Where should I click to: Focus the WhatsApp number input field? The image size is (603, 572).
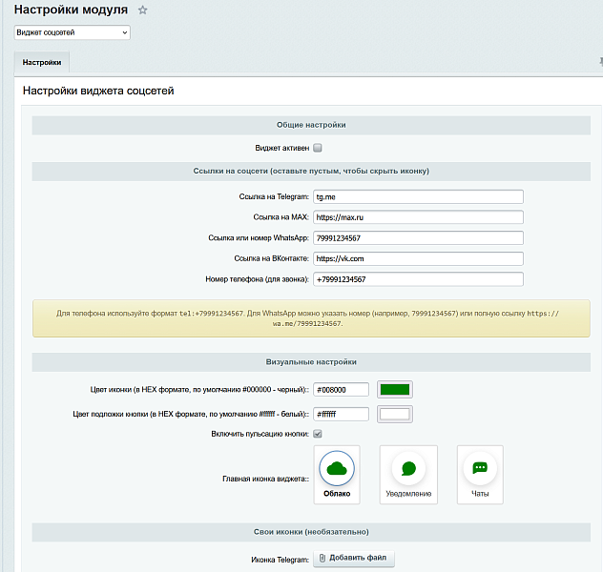point(418,238)
